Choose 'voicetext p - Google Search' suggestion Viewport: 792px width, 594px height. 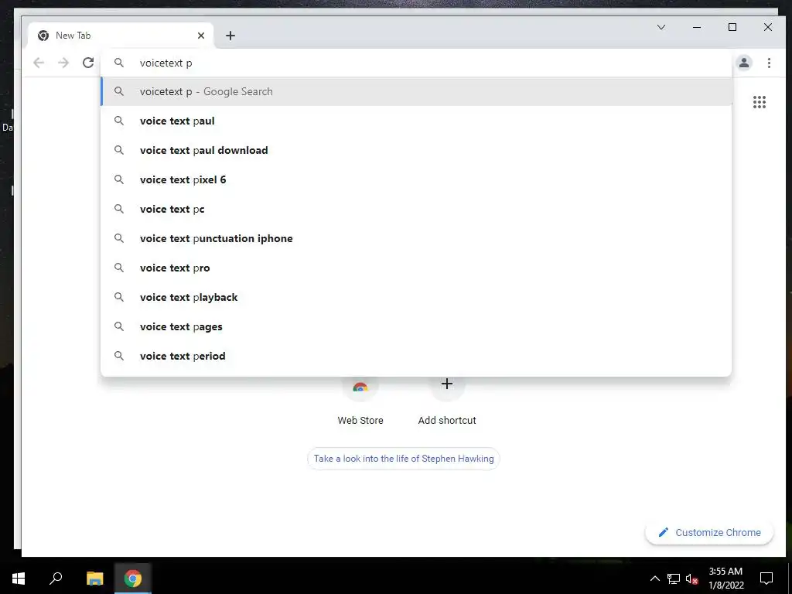point(416,91)
